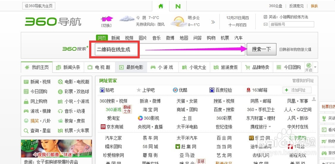This screenshot has width=335, height=164.
Task: Open 1号店 red icon link
Action: [296, 147]
